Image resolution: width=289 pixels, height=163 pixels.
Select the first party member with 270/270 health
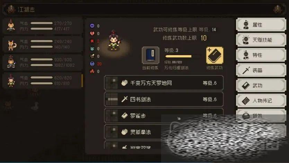coord(43,26)
